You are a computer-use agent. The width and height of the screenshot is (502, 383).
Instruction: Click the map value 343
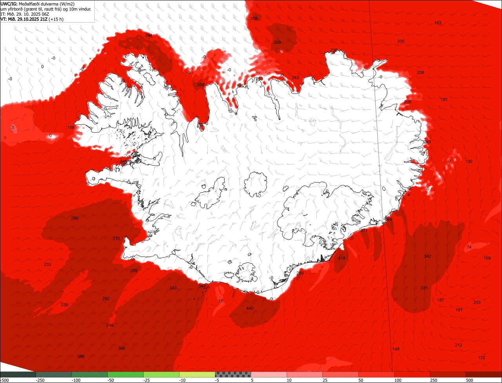[173, 288]
